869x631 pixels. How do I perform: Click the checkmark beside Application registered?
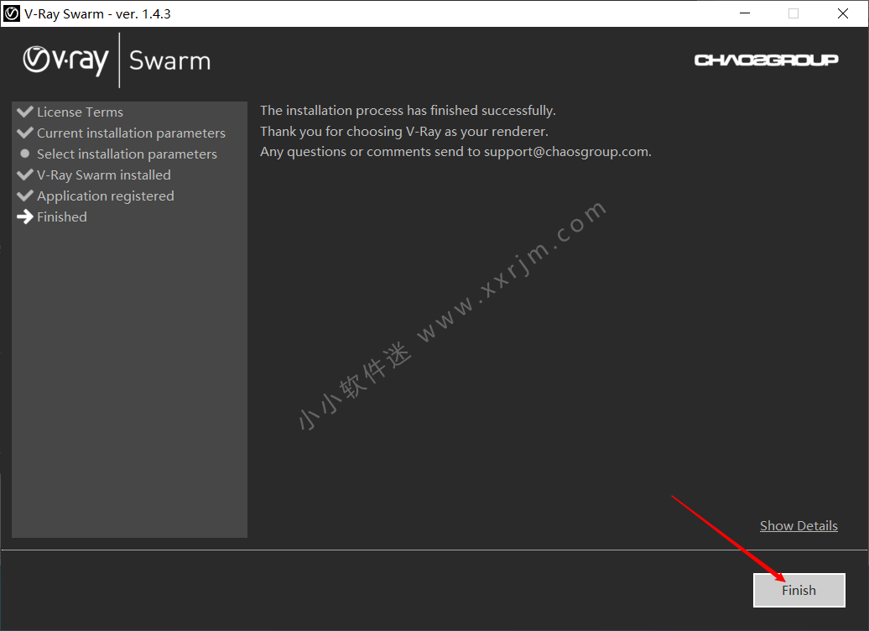(x=24, y=196)
